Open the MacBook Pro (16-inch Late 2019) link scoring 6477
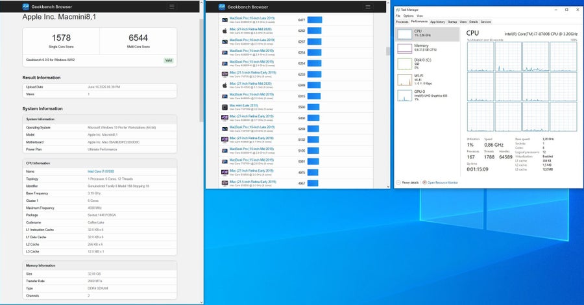The width and height of the screenshot is (584, 305). (252, 18)
